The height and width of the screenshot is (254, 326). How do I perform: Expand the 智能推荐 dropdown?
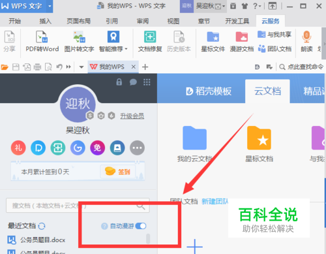[x=126, y=49]
